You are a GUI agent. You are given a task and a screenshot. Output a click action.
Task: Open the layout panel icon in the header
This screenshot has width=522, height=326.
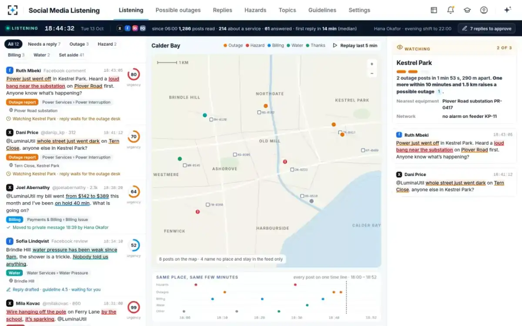click(x=434, y=10)
